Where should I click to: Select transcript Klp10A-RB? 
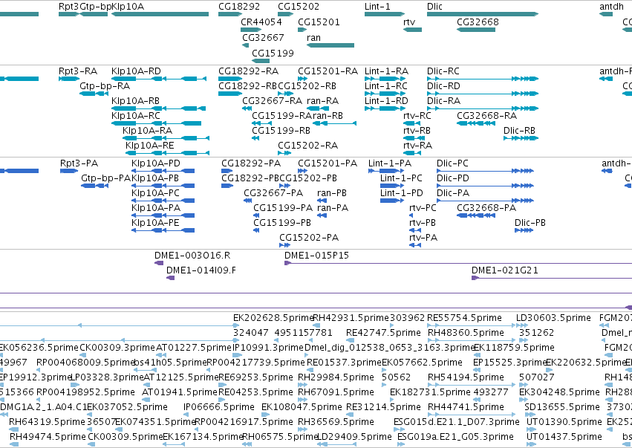click(158, 108)
